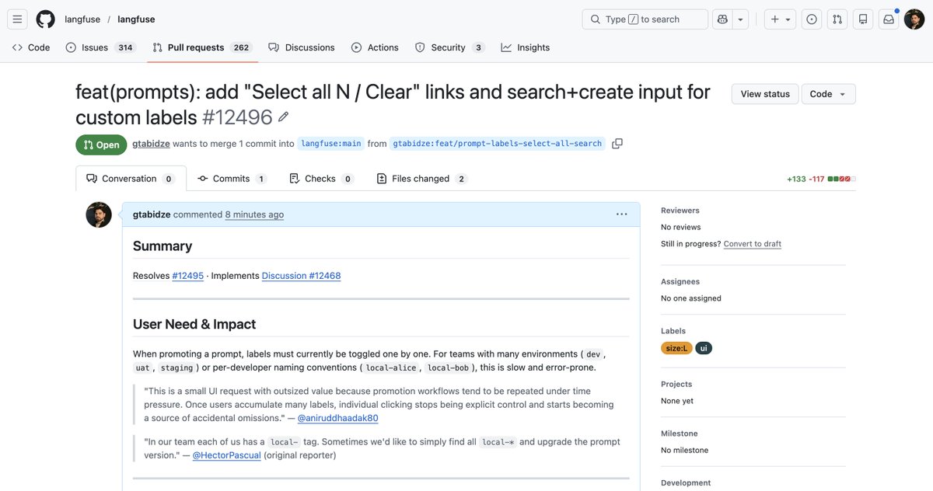933x491 pixels.
Task: Open langfuse repository name link
Action: click(136, 19)
